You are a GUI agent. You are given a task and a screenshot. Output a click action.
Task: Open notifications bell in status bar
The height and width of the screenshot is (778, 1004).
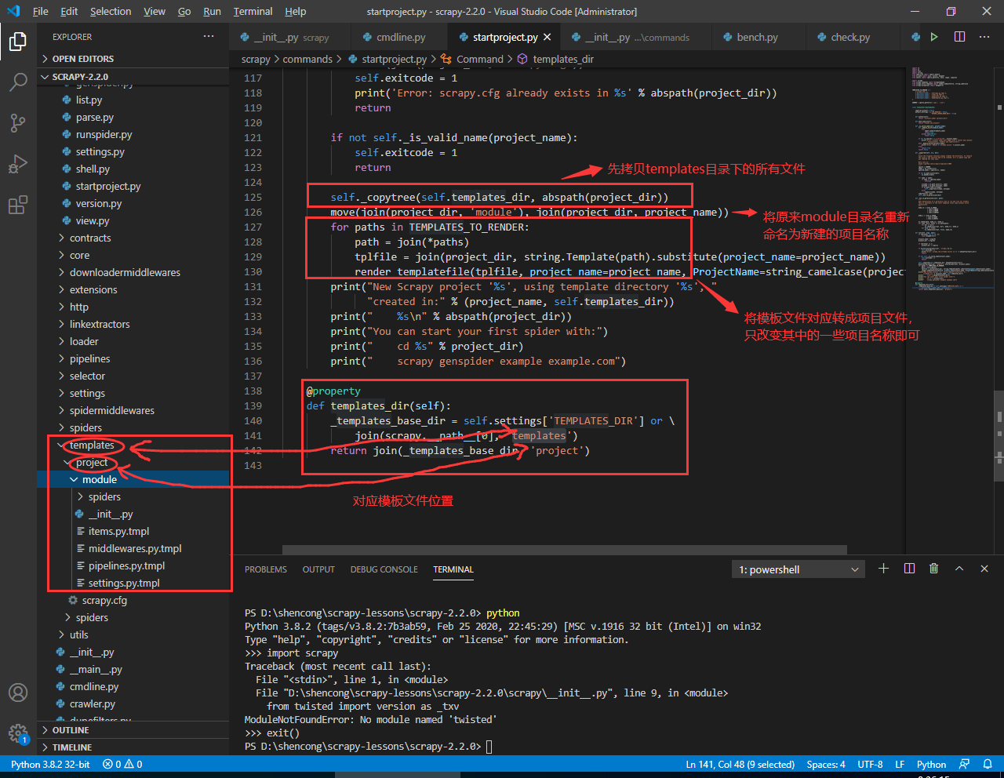tap(988, 764)
